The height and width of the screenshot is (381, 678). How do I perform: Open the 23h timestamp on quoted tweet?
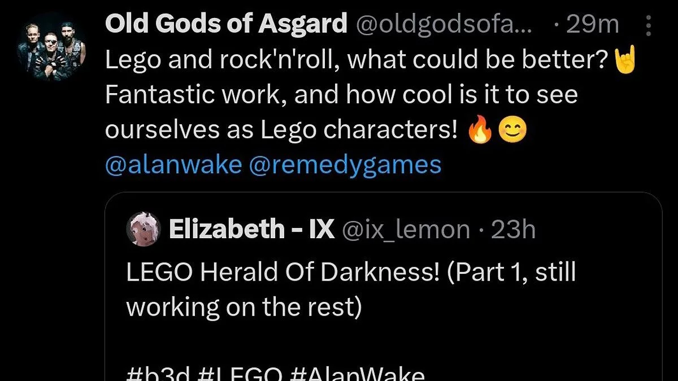[x=513, y=230]
